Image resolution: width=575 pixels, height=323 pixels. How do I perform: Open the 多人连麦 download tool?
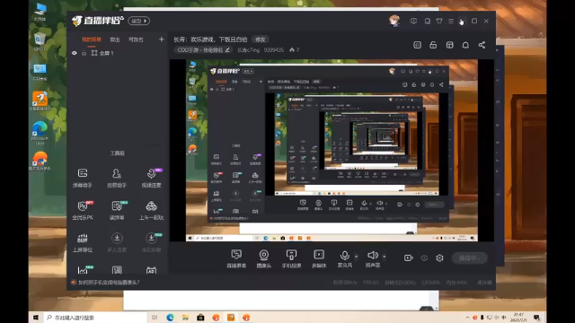coord(117,242)
